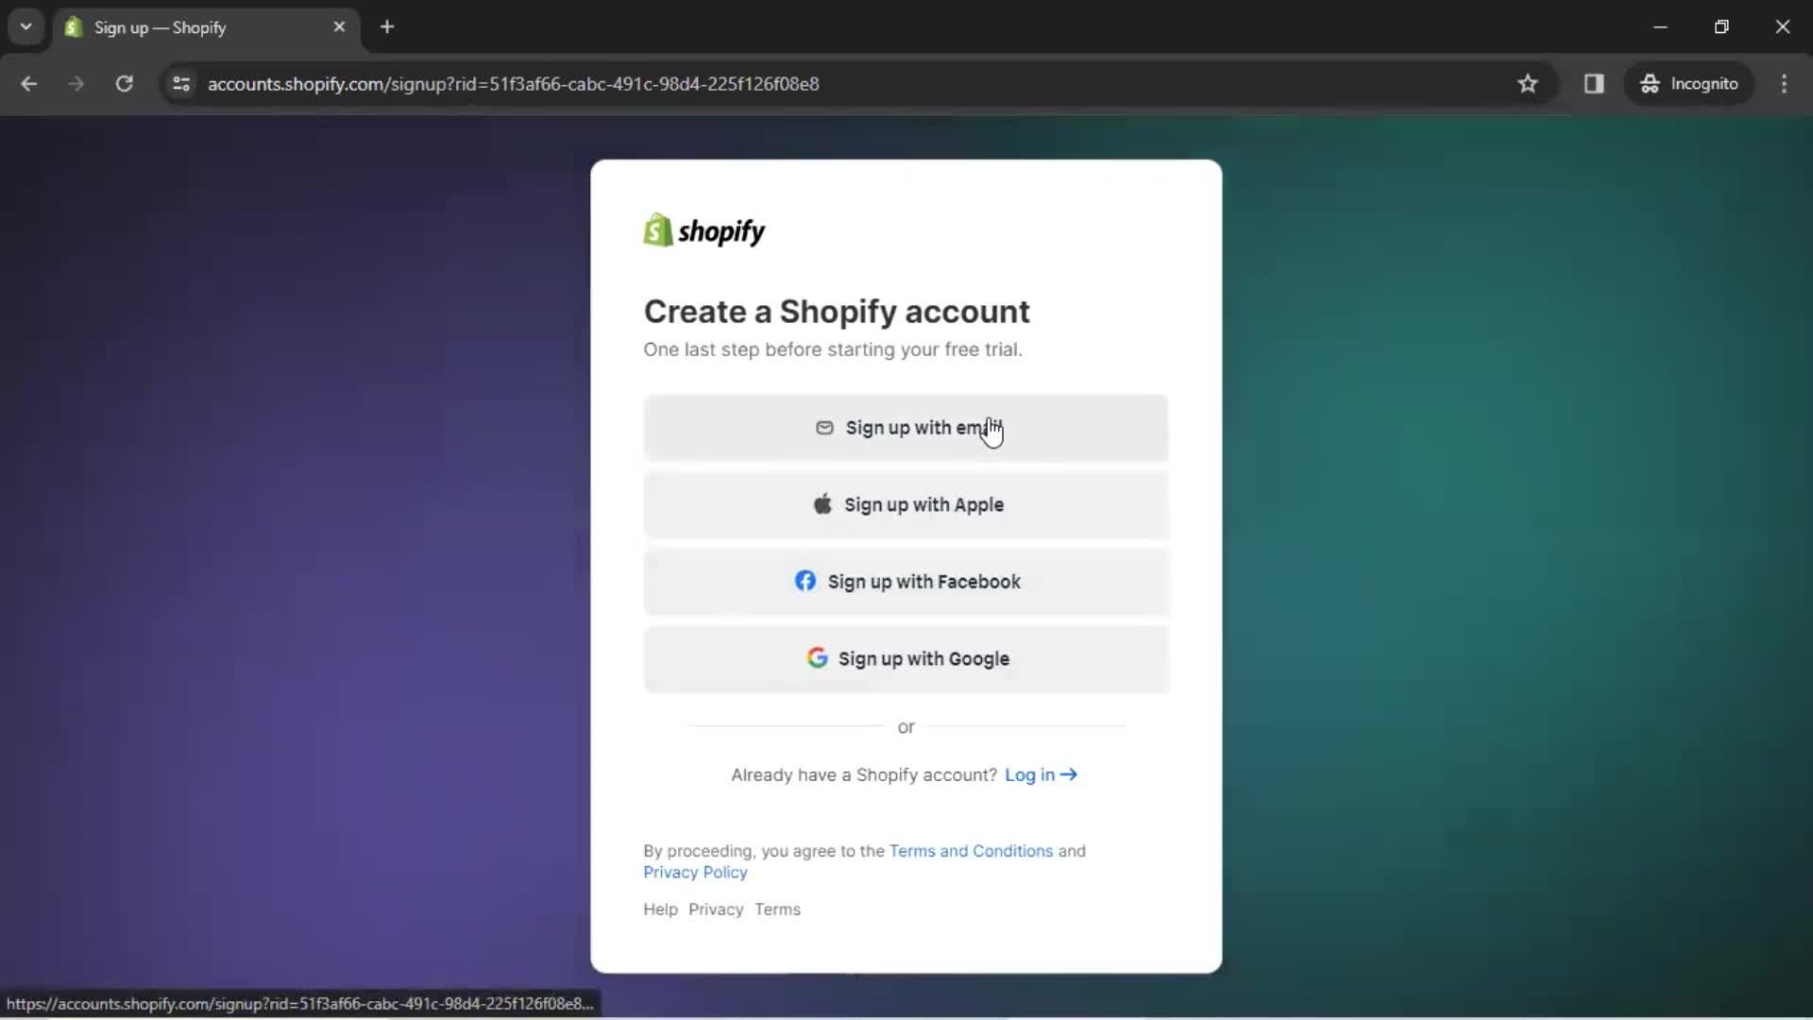Click Privacy footer link

point(716,909)
